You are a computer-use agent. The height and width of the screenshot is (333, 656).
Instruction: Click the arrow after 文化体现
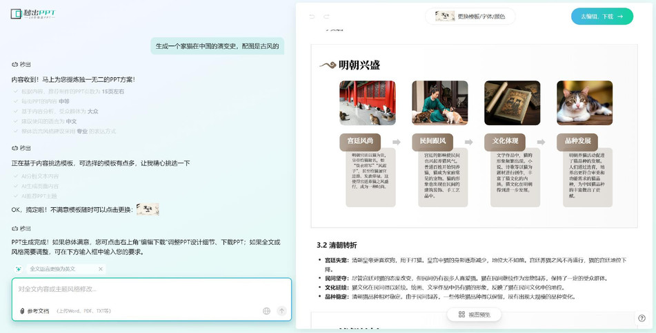541,142
